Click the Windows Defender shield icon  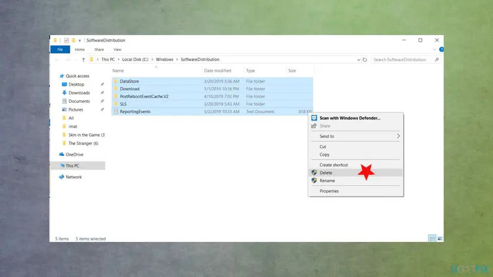point(314,118)
